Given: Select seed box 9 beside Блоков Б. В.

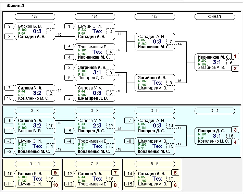Looking at the screenshot, I should (9, 26).
